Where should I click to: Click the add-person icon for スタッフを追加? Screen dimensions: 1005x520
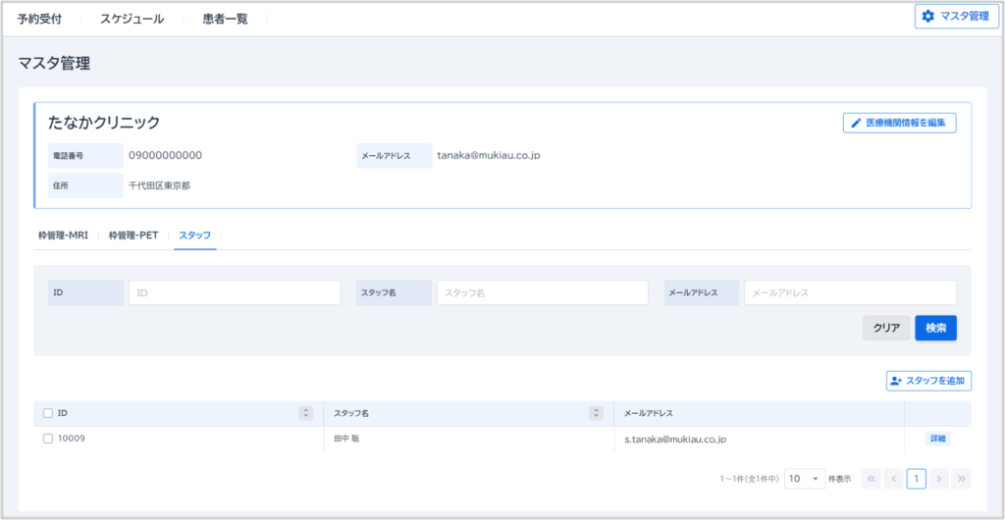coord(895,381)
